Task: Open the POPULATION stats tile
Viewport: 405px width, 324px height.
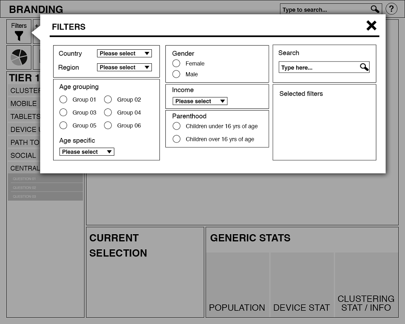Action: tap(238, 285)
